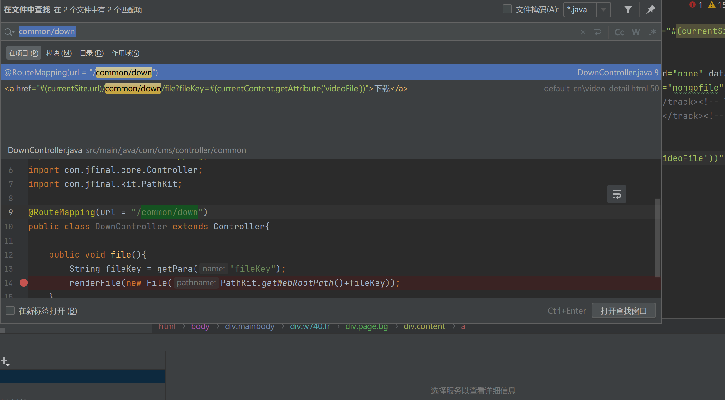Click div.content breadcrumb
The width and height of the screenshot is (725, 400).
point(424,327)
